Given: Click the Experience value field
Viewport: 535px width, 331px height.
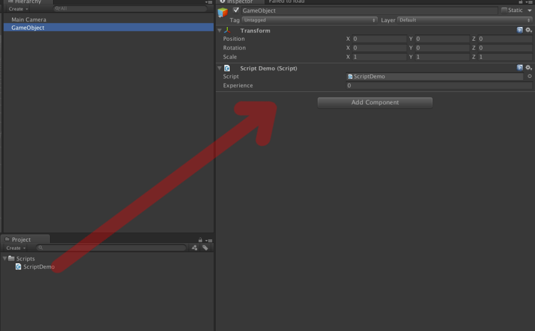Looking at the screenshot, I should pyautogui.click(x=439, y=86).
